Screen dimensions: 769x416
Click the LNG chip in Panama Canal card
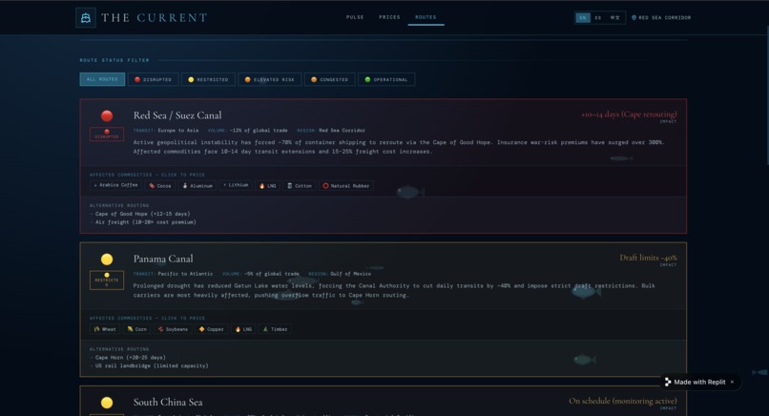click(243, 329)
